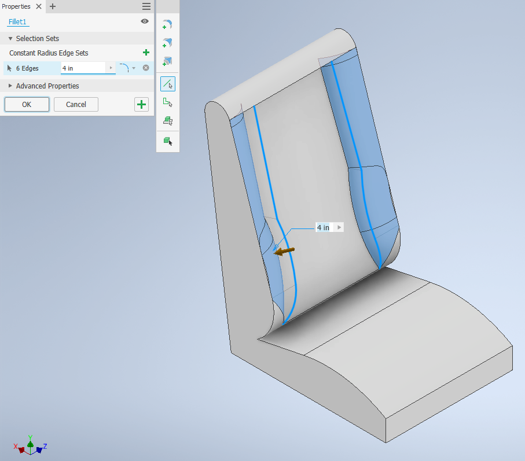Remove the 6 Edges selection set

pos(146,68)
